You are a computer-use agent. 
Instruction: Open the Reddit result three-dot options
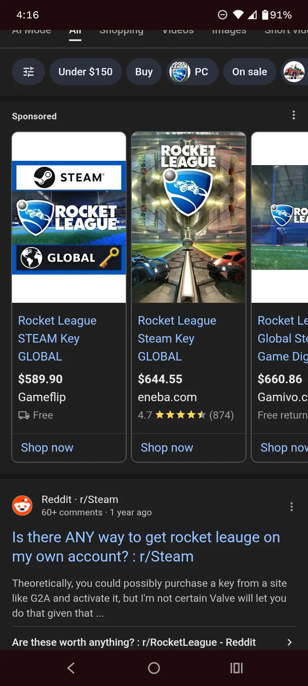[291, 507]
